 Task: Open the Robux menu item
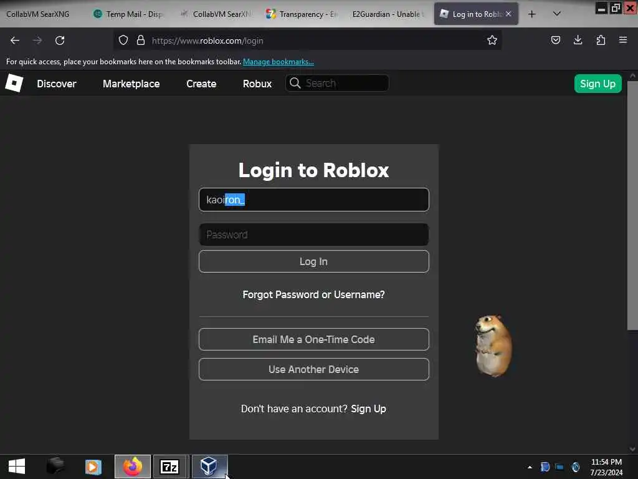(x=257, y=84)
